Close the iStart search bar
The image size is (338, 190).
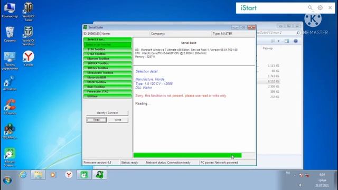330,8
